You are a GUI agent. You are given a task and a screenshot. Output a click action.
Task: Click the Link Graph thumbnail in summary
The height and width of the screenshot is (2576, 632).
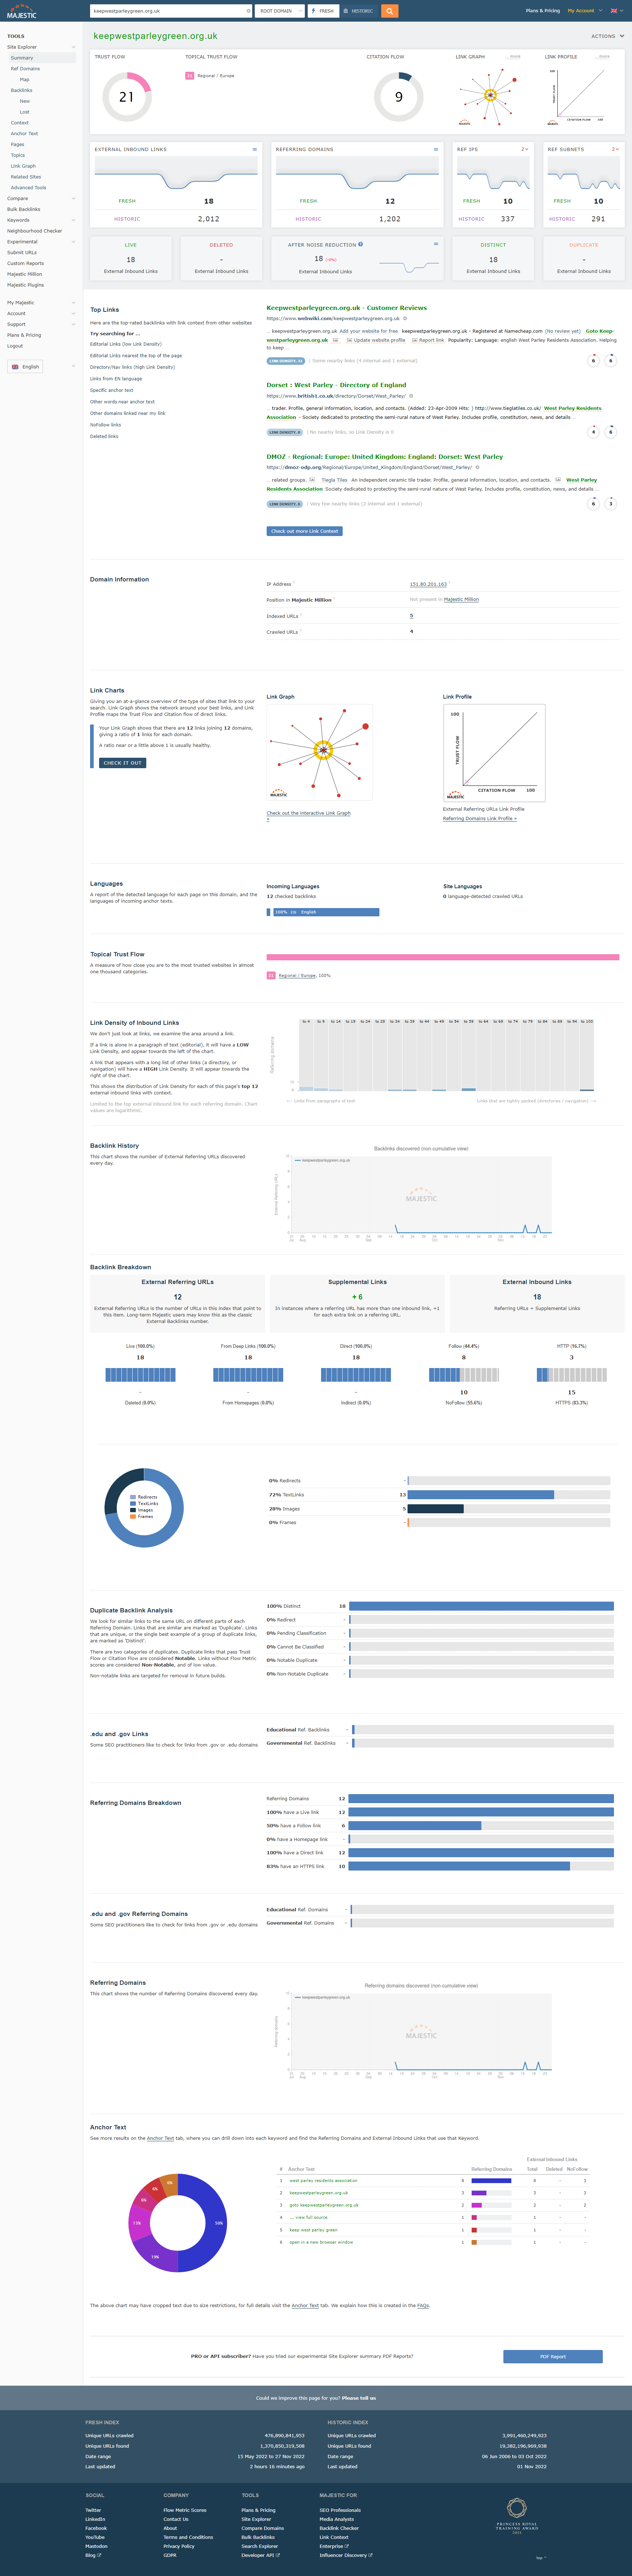[x=490, y=96]
